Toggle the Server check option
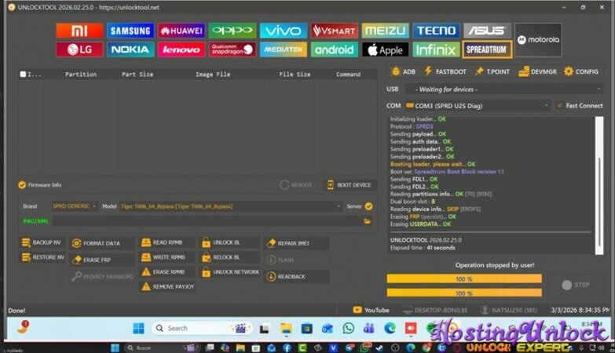Screen dimensions: 615x353 click(368, 206)
